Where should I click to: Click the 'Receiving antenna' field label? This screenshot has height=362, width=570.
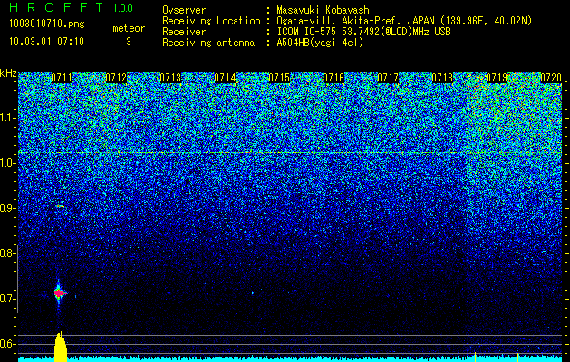click(x=208, y=43)
